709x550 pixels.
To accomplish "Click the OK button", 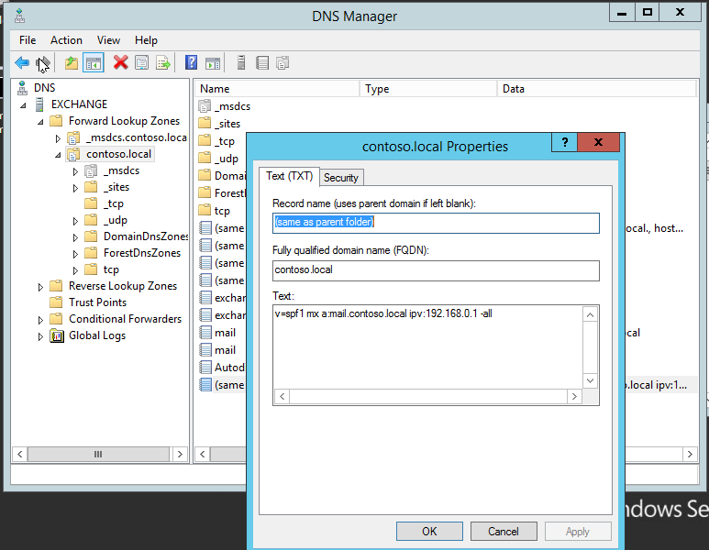I will [429, 531].
